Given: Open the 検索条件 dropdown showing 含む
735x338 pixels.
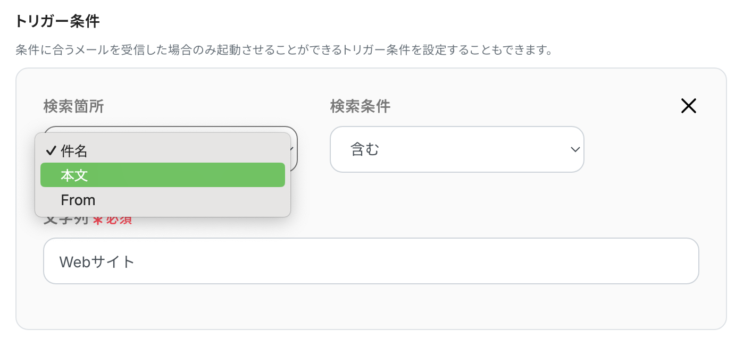Looking at the screenshot, I should [456, 149].
